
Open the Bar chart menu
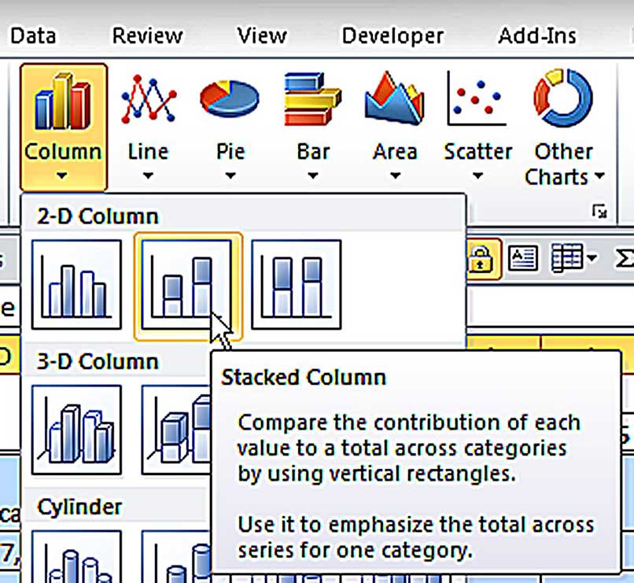point(312,127)
